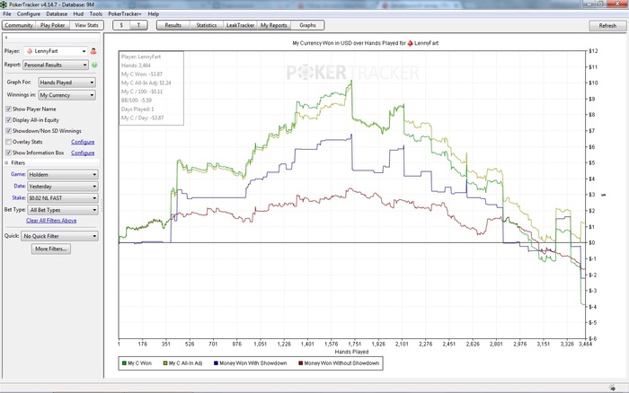The height and width of the screenshot is (393, 629).
Task: Open the Configure menu
Action: point(29,13)
